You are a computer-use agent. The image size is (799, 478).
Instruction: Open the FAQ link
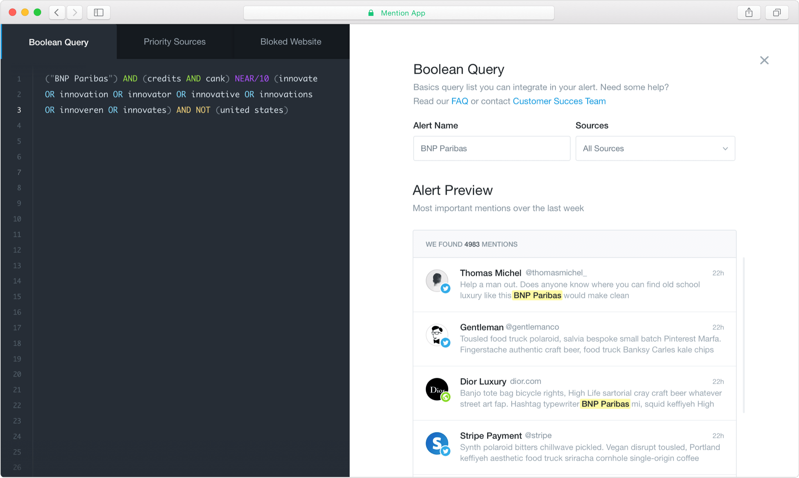(460, 101)
